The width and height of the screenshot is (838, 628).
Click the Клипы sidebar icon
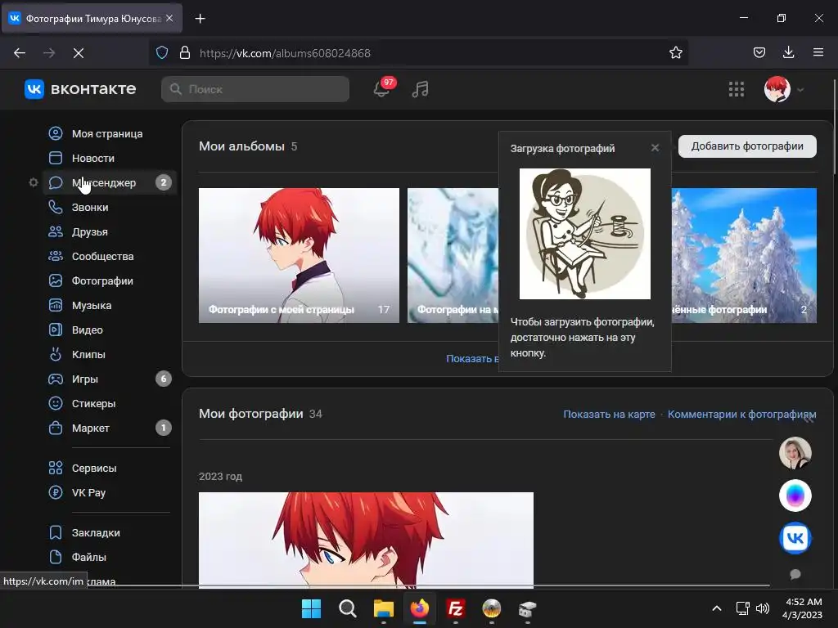[56, 354]
